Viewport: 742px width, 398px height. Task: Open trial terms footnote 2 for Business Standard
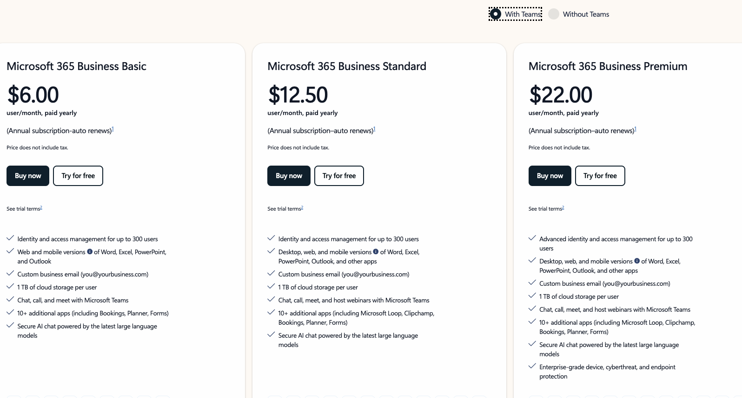tap(302, 208)
